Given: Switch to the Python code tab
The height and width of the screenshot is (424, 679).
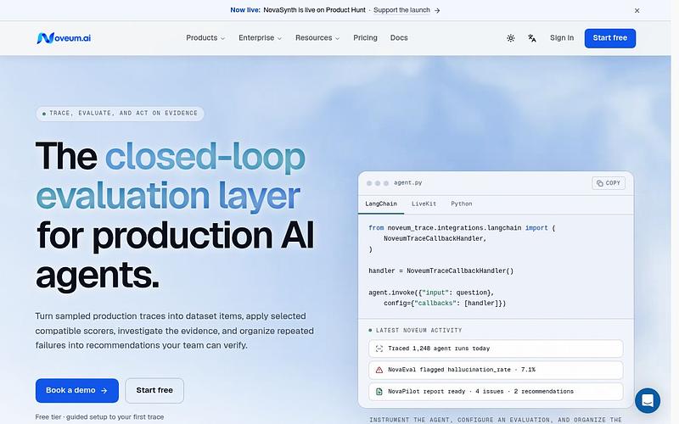Looking at the screenshot, I should (x=461, y=204).
